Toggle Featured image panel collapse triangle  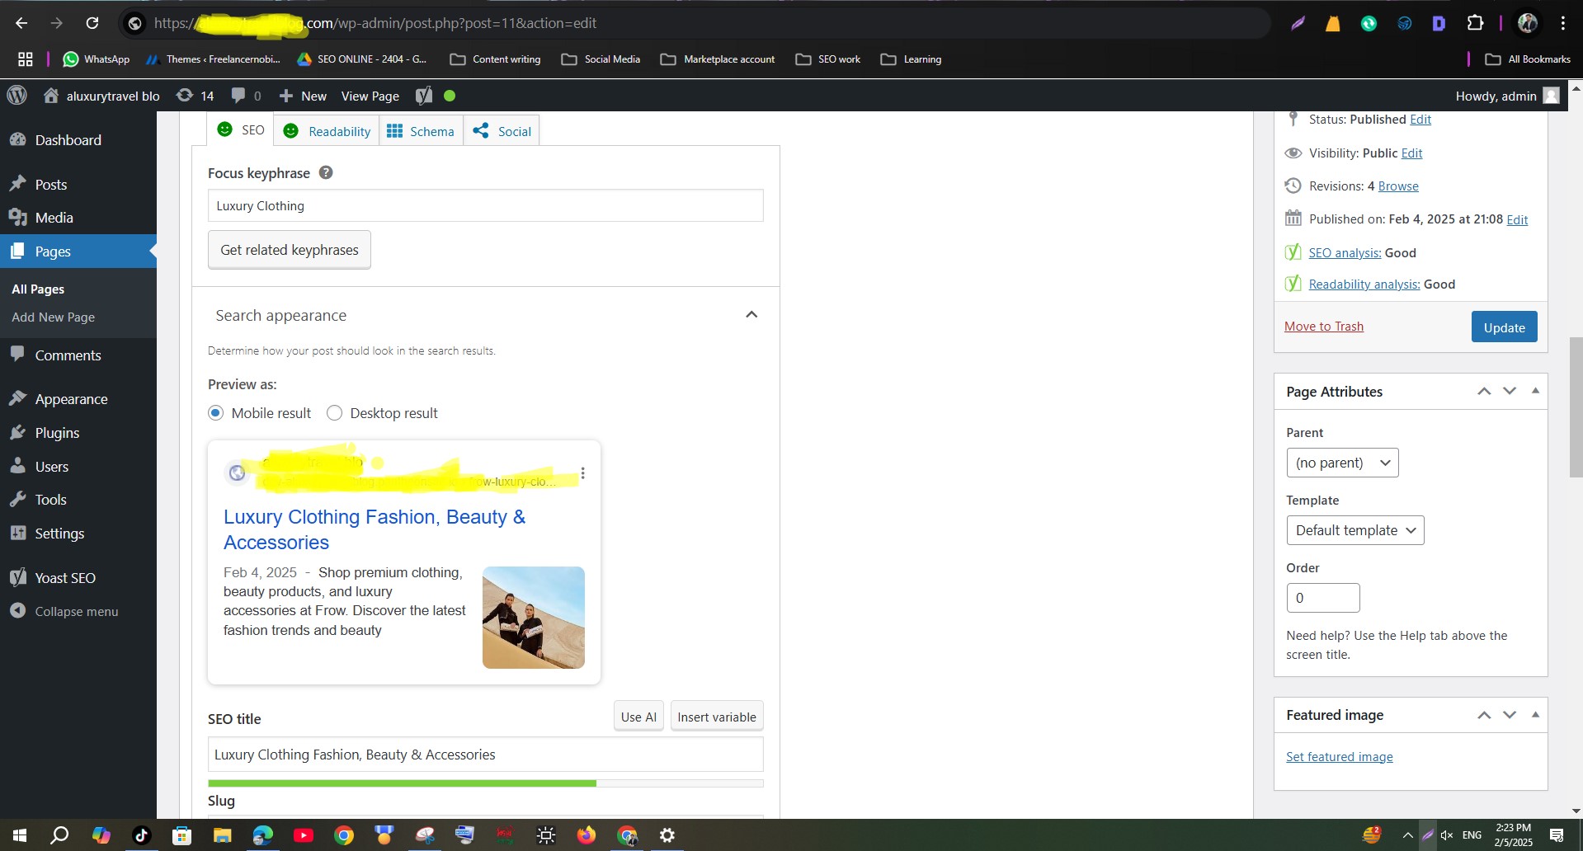point(1535,715)
